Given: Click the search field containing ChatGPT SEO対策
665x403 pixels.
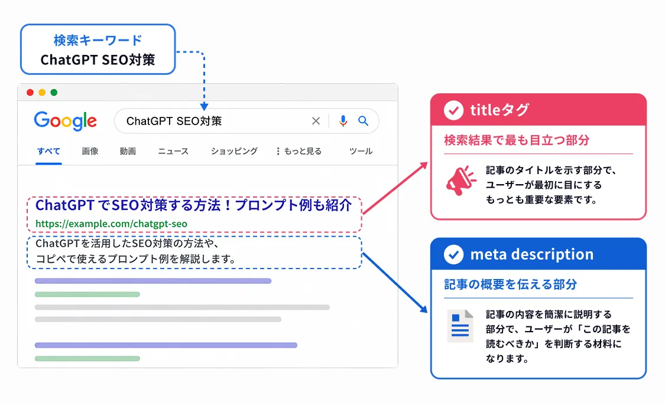Looking at the screenshot, I should [x=246, y=121].
